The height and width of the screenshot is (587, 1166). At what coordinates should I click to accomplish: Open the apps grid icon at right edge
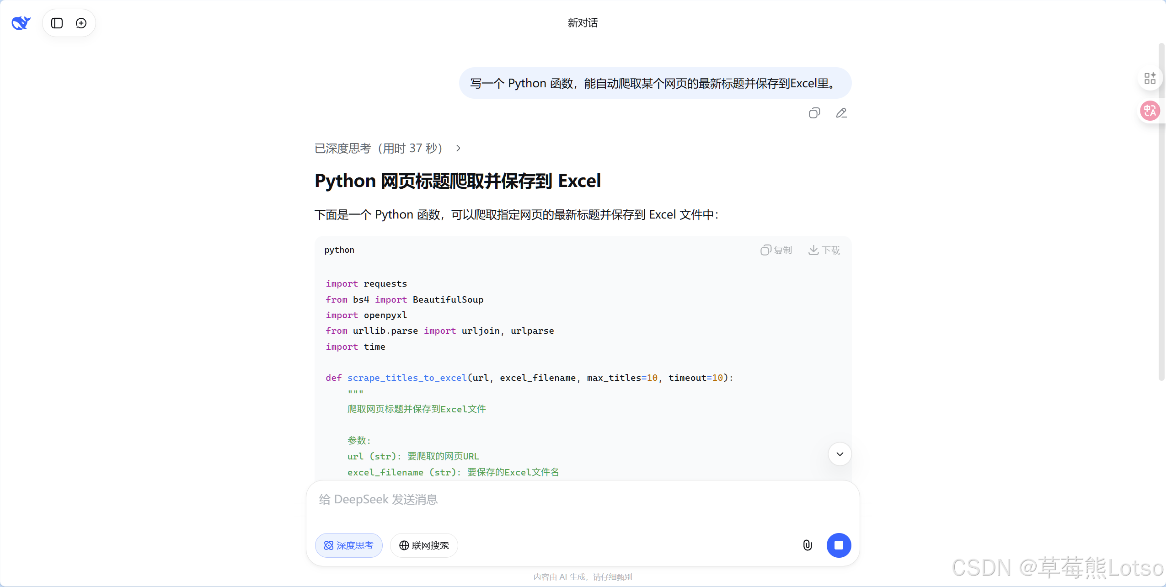tap(1150, 78)
